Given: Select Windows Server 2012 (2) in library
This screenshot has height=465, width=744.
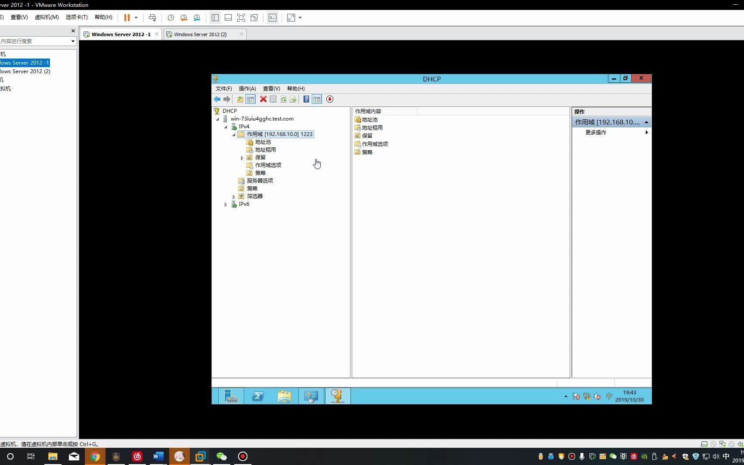Looking at the screenshot, I should click(25, 71).
